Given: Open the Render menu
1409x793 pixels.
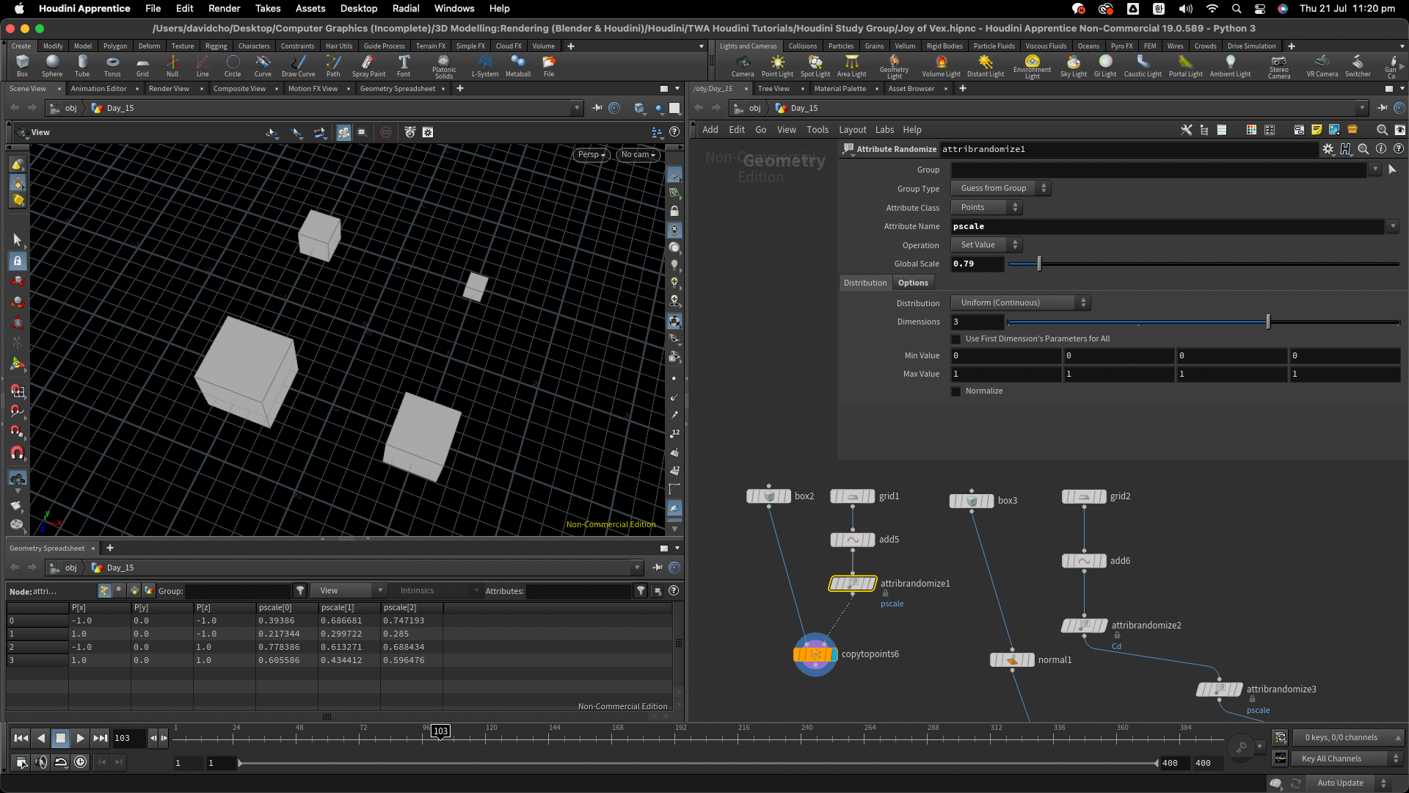Looking at the screenshot, I should point(224,8).
